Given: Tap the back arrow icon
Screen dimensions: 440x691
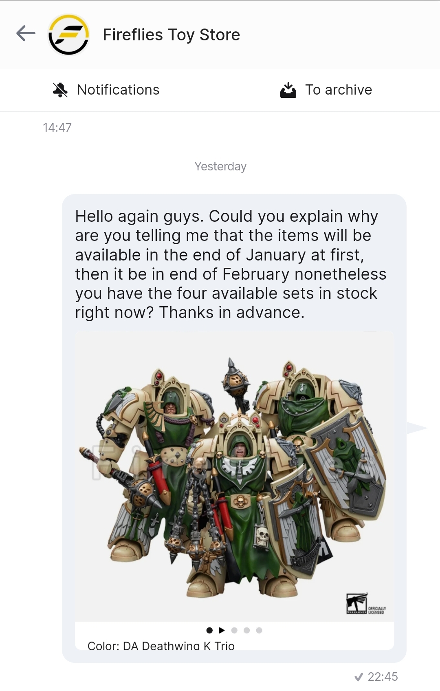Looking at the screenshot, I should [26, 33].
